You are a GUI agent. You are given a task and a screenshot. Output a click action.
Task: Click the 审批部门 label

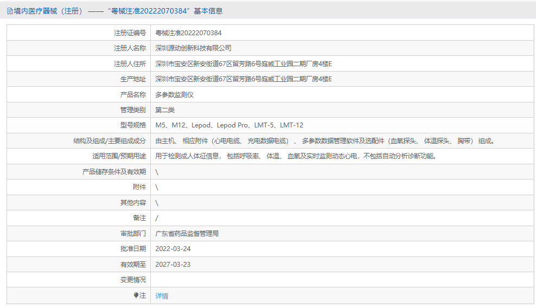133,234
